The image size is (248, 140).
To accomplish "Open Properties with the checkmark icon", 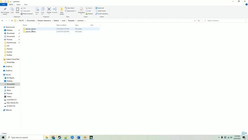I will (x=81, y=9).
